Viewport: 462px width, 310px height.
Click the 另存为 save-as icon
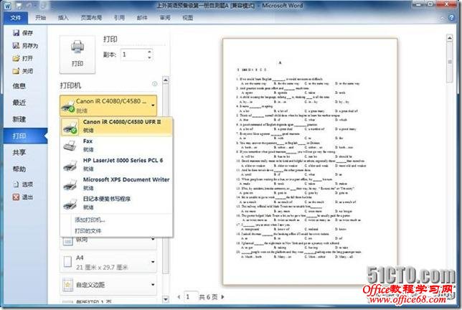16,46
